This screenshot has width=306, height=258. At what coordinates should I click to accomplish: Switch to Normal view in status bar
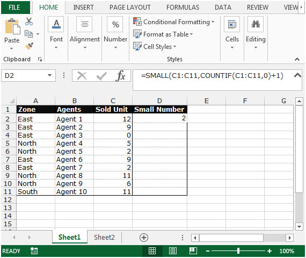click(152, 251)
